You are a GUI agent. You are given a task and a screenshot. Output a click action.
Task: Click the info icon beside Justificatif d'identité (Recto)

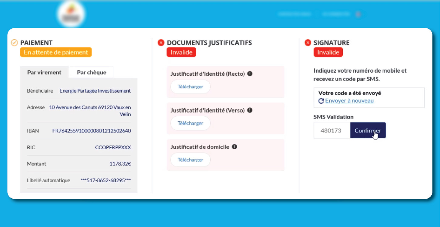pos(250,74)
